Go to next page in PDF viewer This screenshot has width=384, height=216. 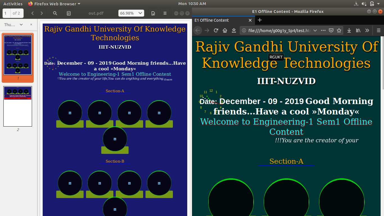coord(42,13)
